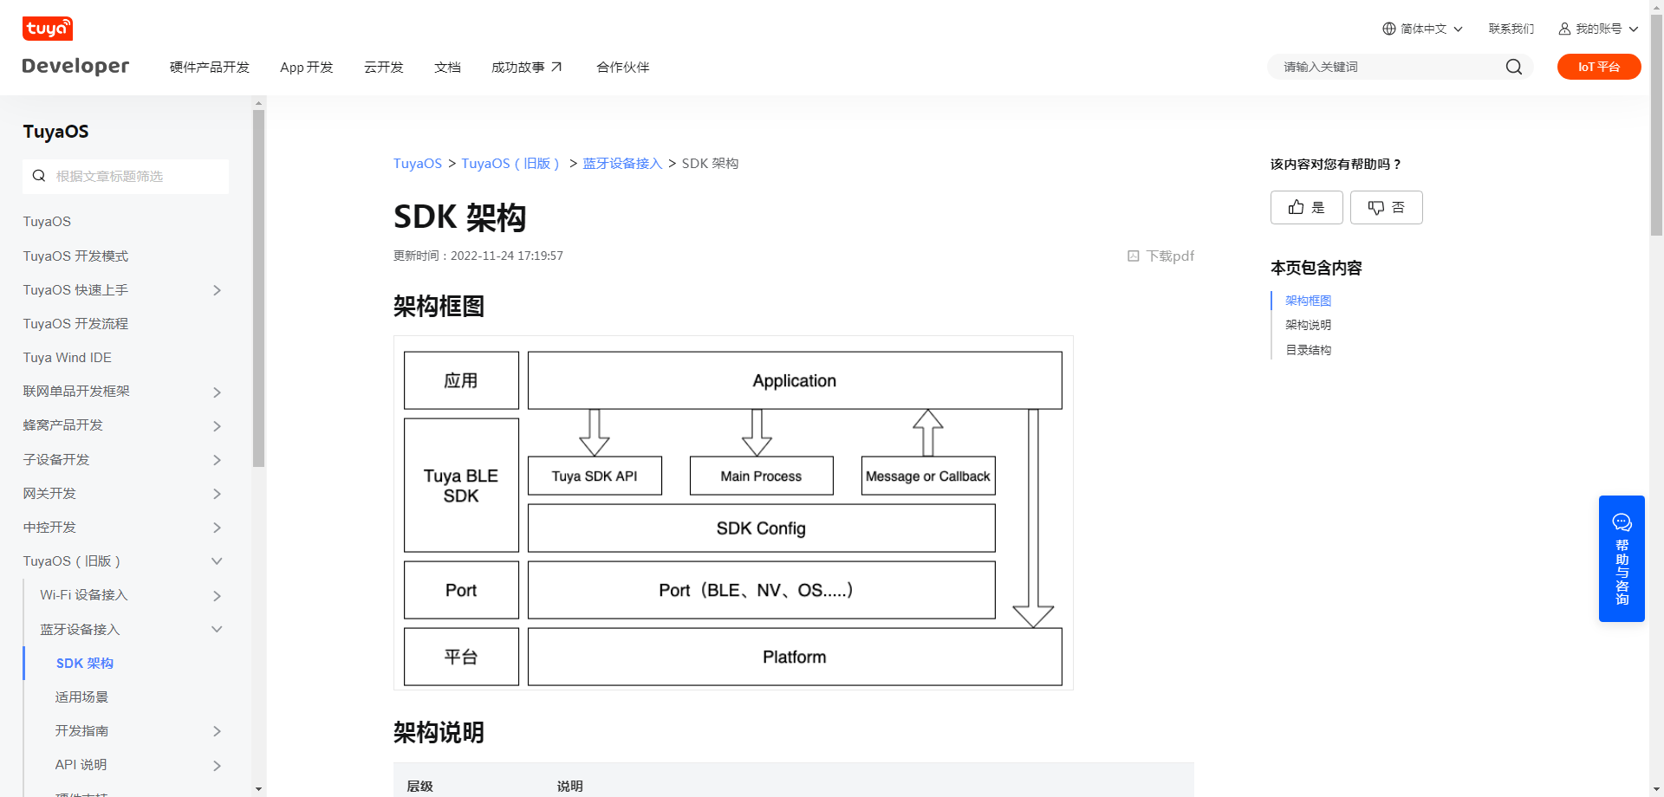Jump to 目录结构 in page contents

1308,350
